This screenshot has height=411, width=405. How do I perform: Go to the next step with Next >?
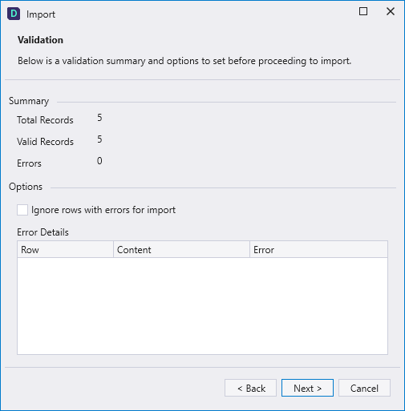click(x=307, y=388)
